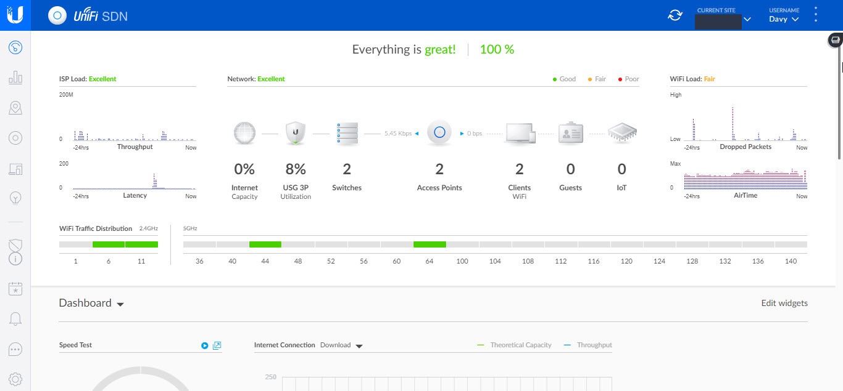
Task: Open the speed test pop-out icon
Action: point(217,345)
